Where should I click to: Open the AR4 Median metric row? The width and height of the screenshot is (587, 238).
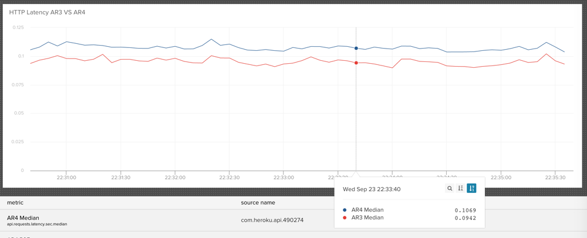coord(23,218)
